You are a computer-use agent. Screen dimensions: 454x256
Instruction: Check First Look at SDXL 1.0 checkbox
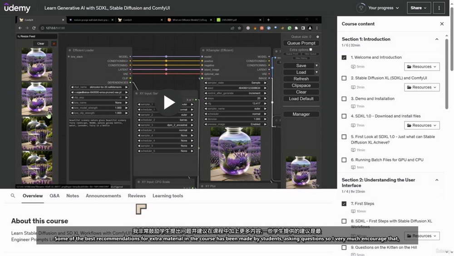click(344, 136)
